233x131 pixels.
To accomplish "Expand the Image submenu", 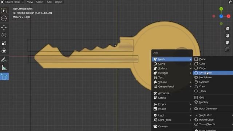I will pos(172,109).
